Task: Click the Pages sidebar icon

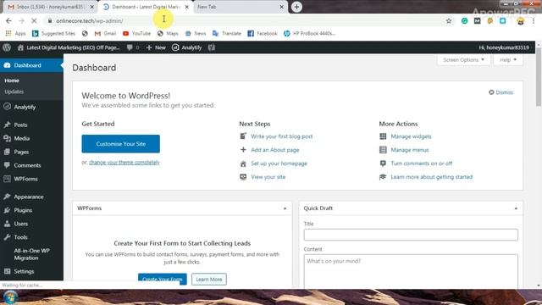Action: 7,152
